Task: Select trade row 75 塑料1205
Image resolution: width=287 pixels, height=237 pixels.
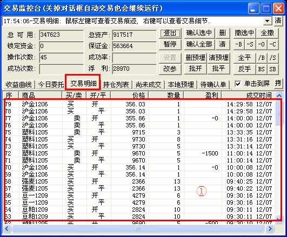Action: [139, 132]
